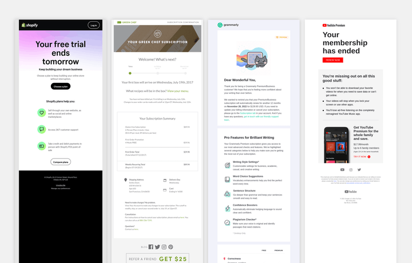Click the Compare plans outlined button
This screenshot has height=263, width=412.
(x=61, y=162)
